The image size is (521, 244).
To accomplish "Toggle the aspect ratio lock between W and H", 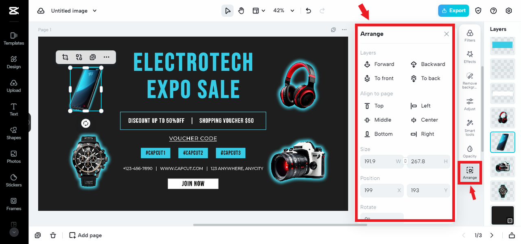I will pyautogui.click(x=405, y=161).
